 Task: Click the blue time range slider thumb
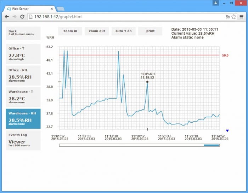click(x=211, y=145)
